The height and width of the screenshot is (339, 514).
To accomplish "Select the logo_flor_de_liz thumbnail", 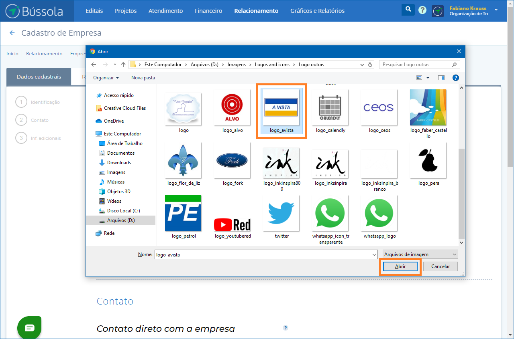I will point(183,160).
